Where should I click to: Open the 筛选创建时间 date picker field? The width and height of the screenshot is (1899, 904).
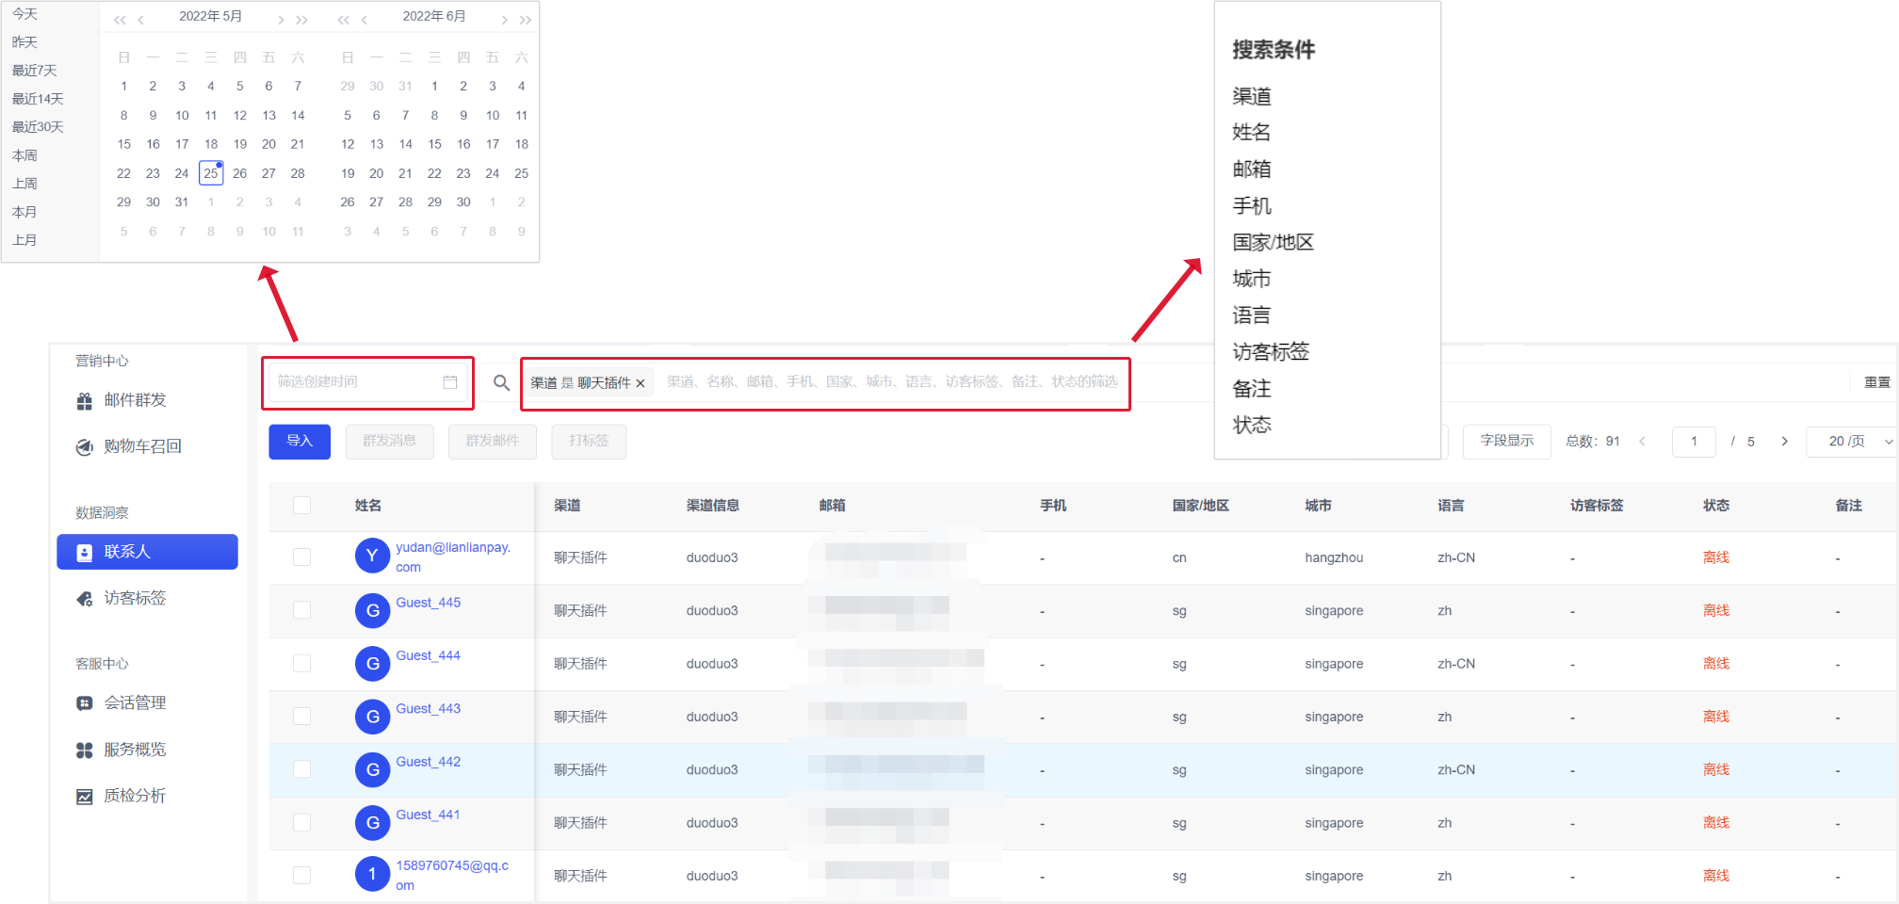tap(367, 382)
